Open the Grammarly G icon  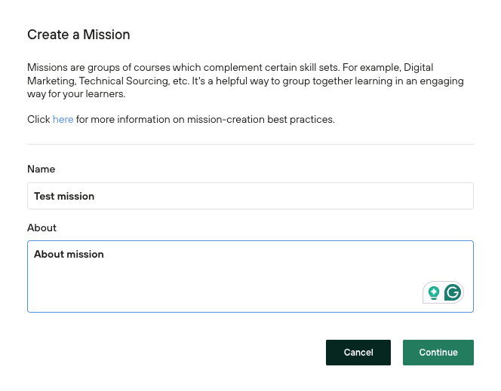pyautogui.click(x=453, y=293)
